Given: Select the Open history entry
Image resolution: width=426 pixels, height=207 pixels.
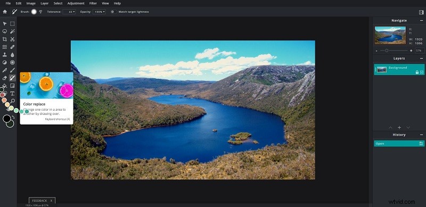Looking at the screenshot, I should pos(399,144).
